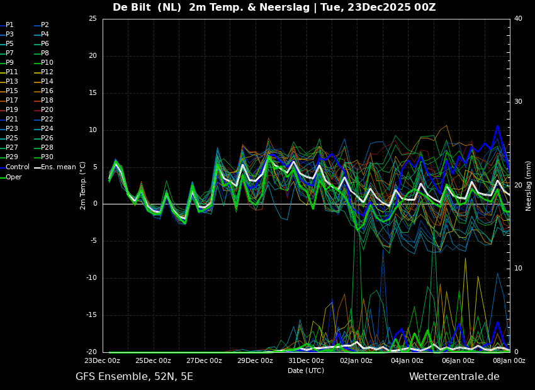Click the Date (UTC) axis title
535x390 pixels.
click(306, 370)
